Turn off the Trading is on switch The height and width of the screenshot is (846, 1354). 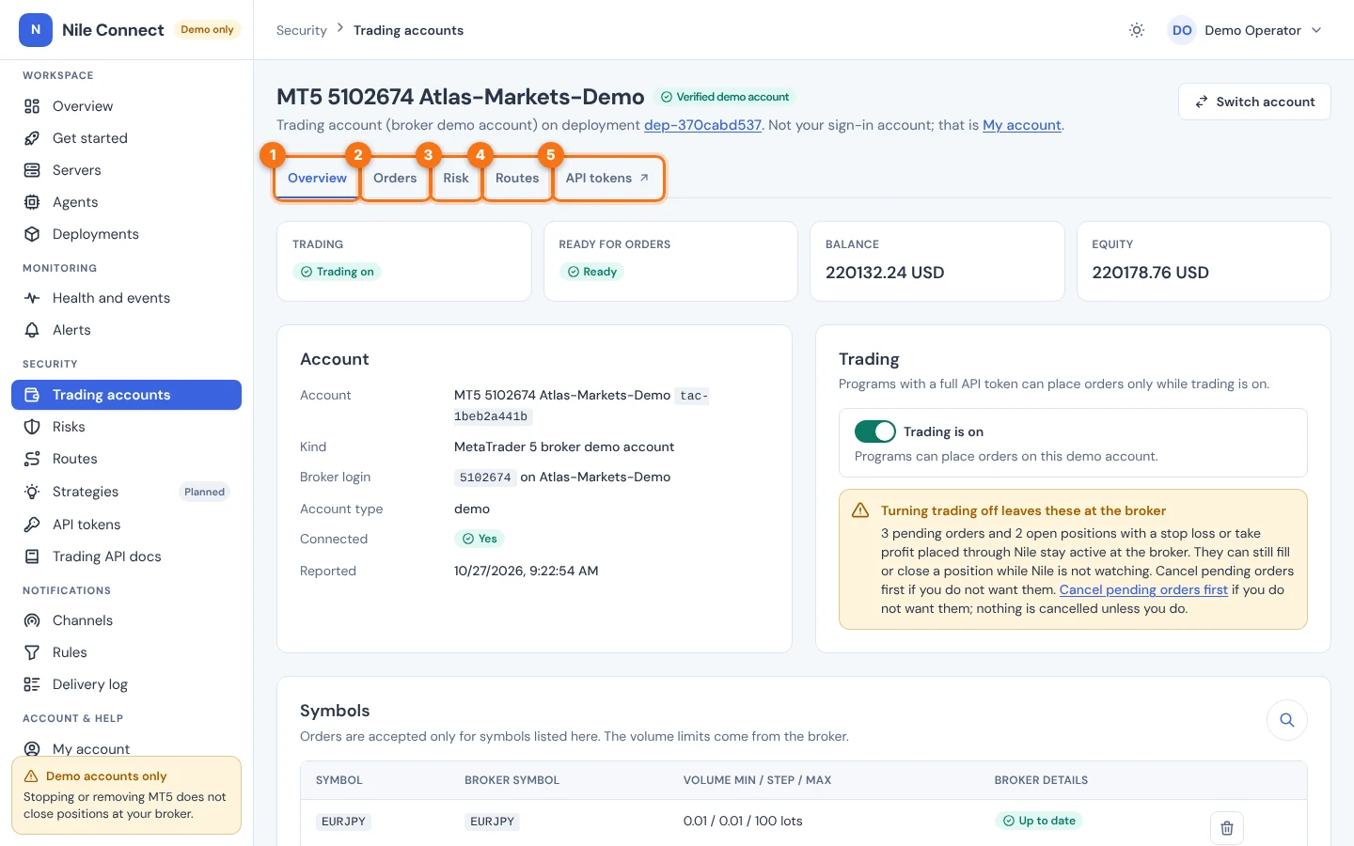875,431
